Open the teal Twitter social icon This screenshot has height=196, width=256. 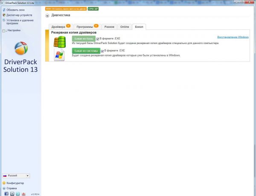tap(18, 194)
